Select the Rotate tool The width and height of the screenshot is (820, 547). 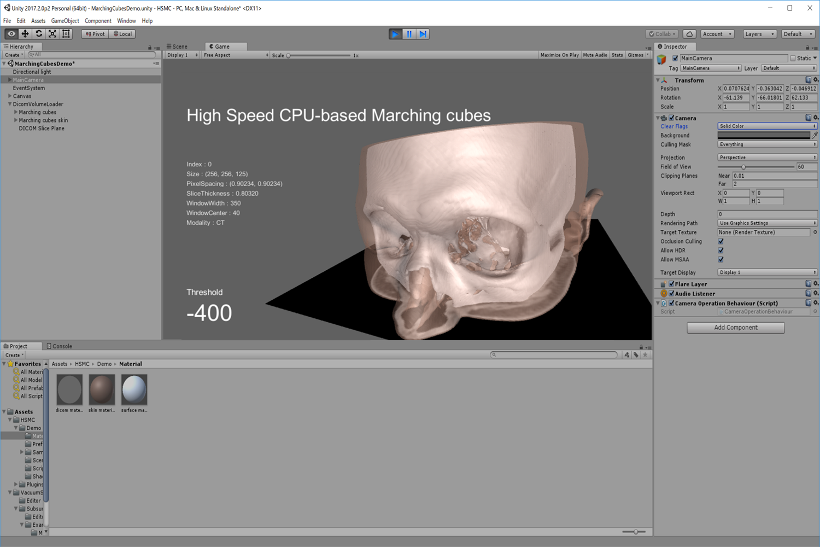39,34
